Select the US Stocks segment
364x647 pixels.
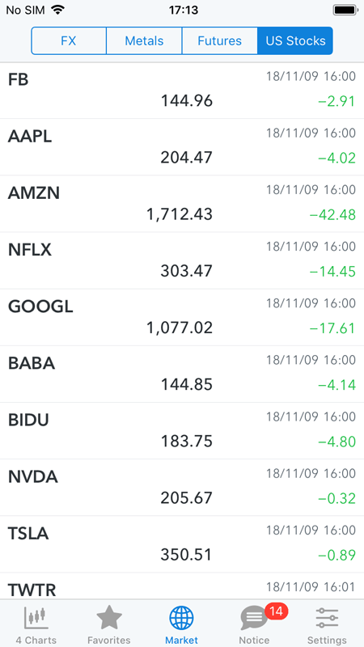click(295, 41)
